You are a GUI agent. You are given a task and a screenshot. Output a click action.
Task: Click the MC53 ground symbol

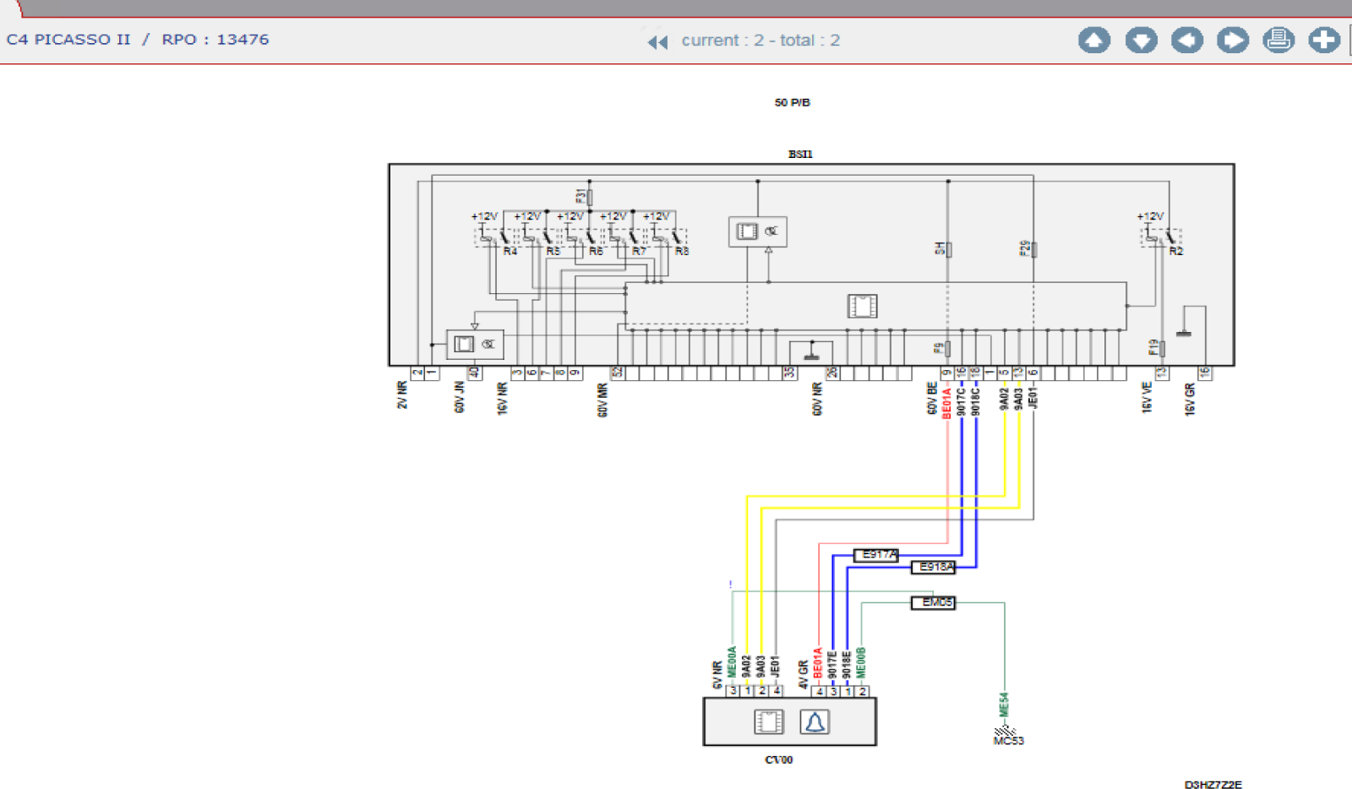(x=1005, y=730)
